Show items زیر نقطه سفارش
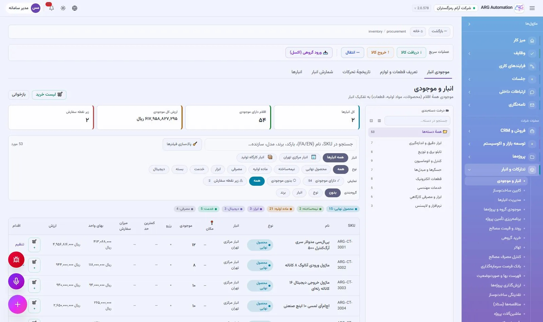543x322 pixels. point(225,181)
